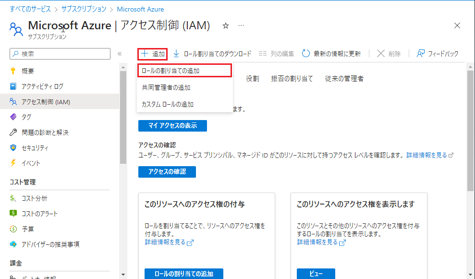Collapse the left sidebar with chevron icon
This screenshot has width=475, height=279.
120,54
